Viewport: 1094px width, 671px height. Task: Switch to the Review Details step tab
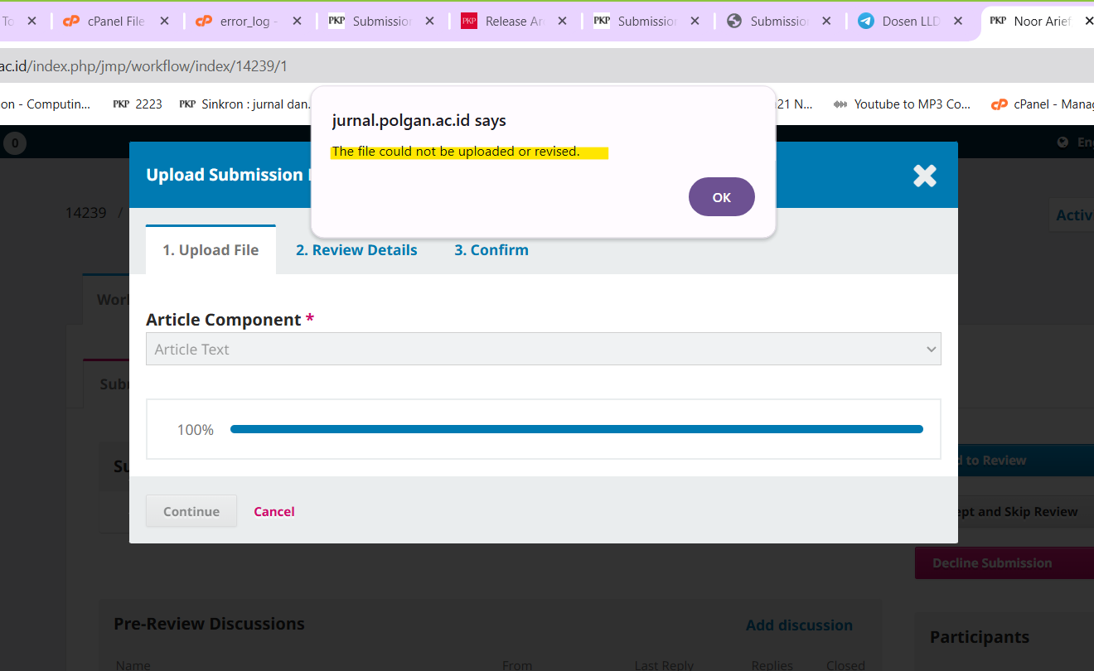tap(356, 250)
